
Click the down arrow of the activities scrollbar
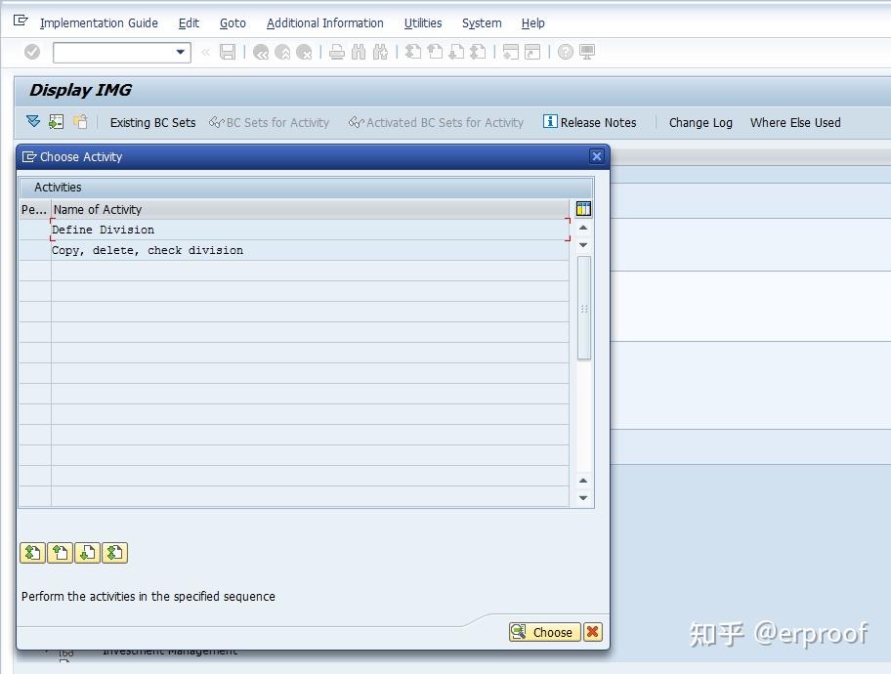[583, 497]
